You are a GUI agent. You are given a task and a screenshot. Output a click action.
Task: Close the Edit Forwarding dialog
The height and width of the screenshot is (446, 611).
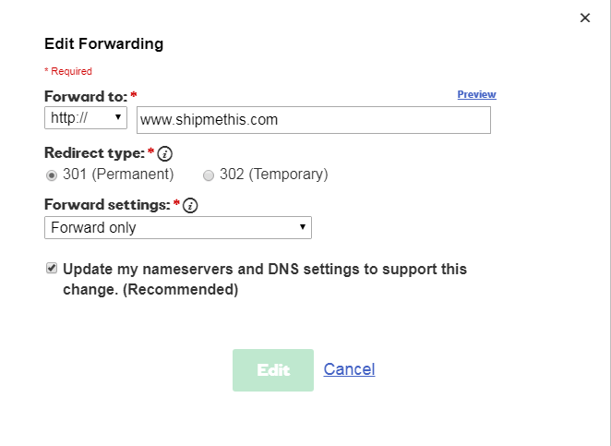pyautogui.click(x=584, y=18)
